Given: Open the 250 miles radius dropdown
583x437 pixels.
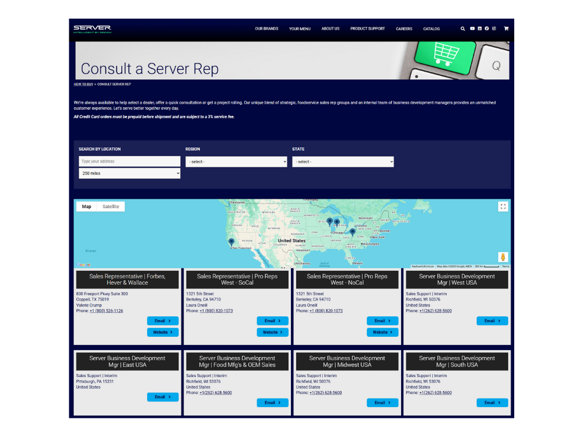Looking at the screenshot, I should [x=129, y=173].
